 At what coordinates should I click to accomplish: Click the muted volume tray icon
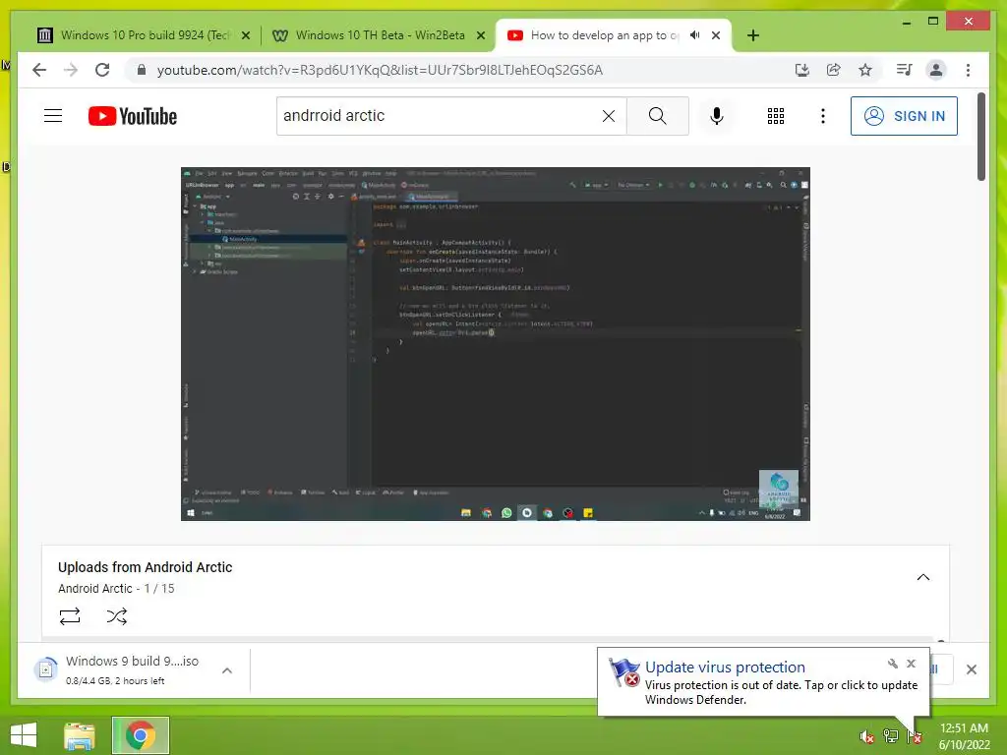[866, 736]
